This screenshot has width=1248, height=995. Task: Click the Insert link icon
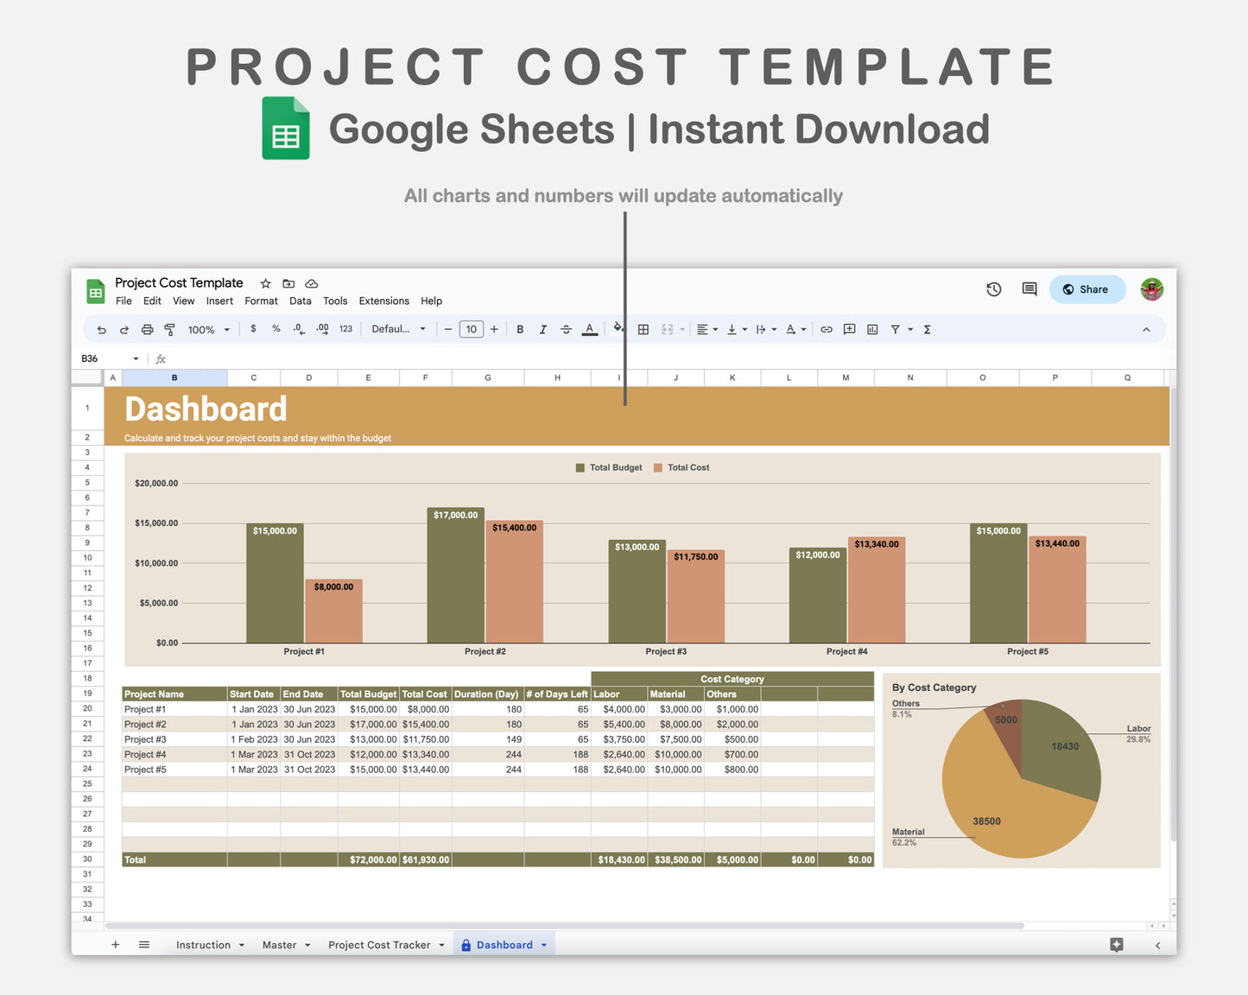point(826,329)
